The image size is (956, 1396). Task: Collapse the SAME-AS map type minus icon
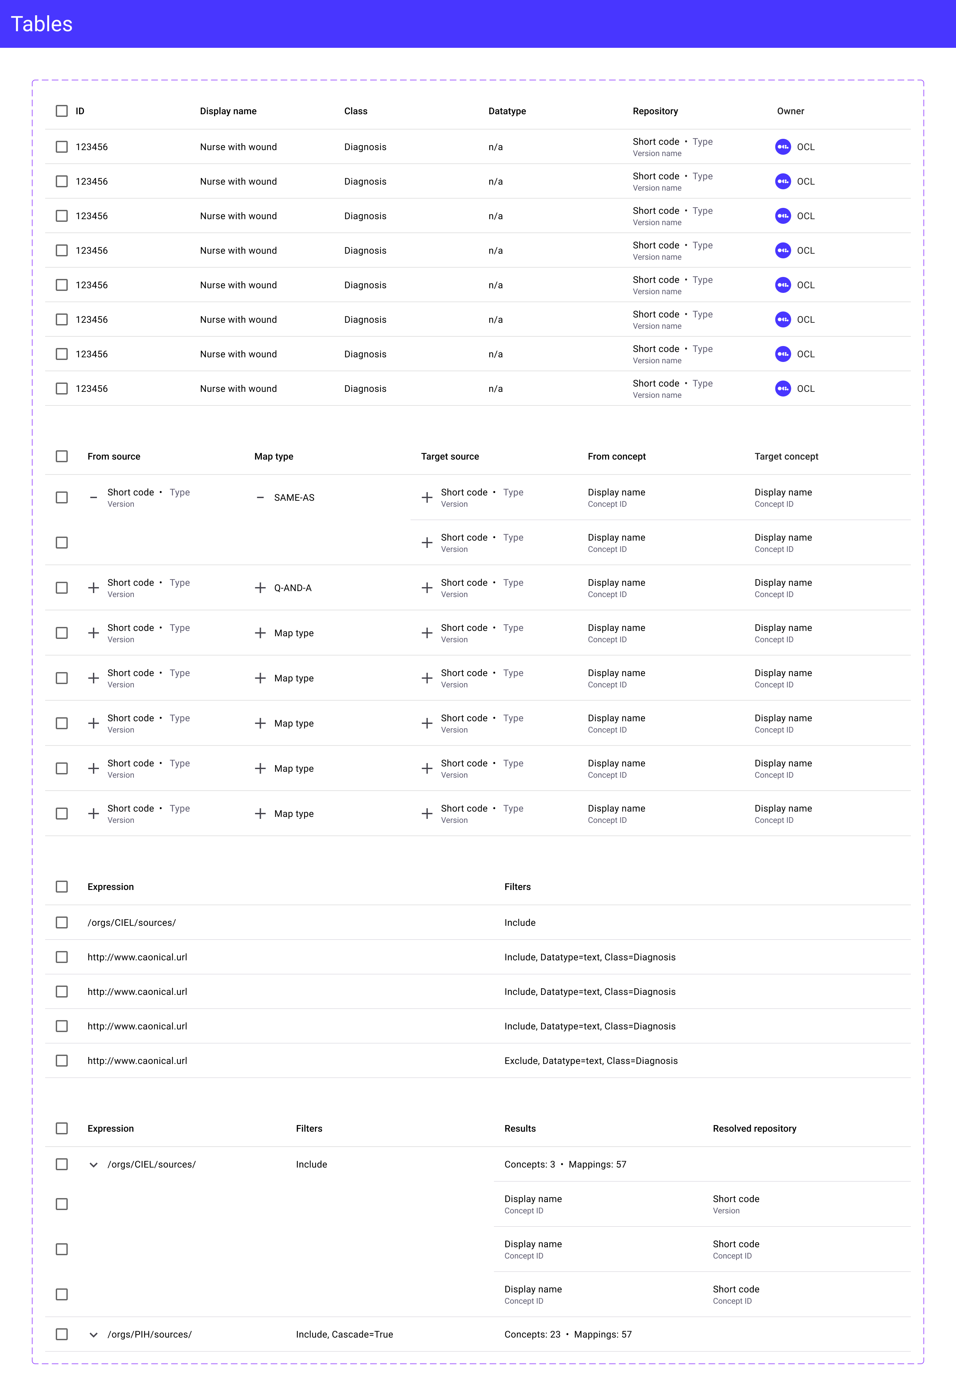(x=260, y=497)
